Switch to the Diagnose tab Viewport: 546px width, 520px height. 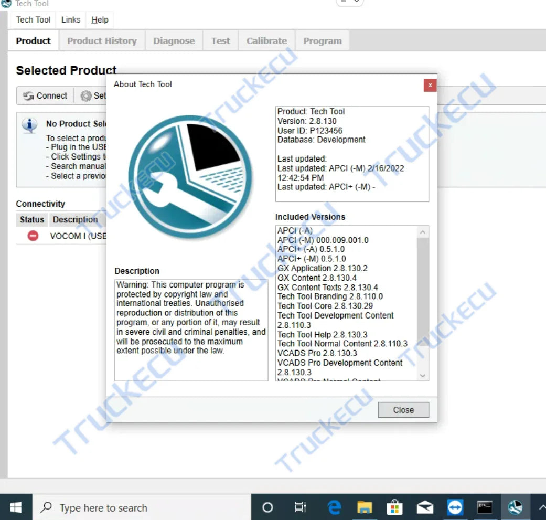click(x=174, y=40)
